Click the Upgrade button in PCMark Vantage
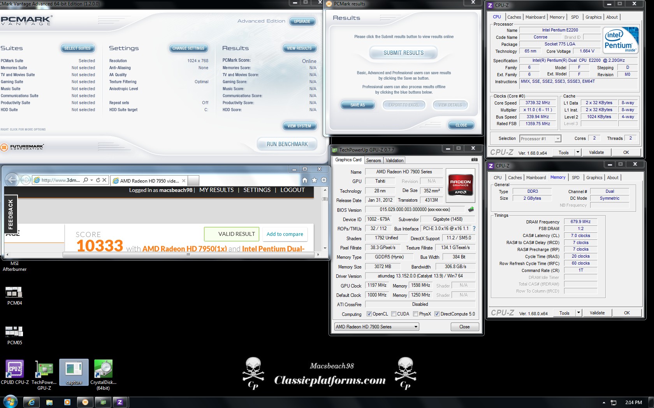Viewport: 654px width, 408px height. tap(302, 21)
